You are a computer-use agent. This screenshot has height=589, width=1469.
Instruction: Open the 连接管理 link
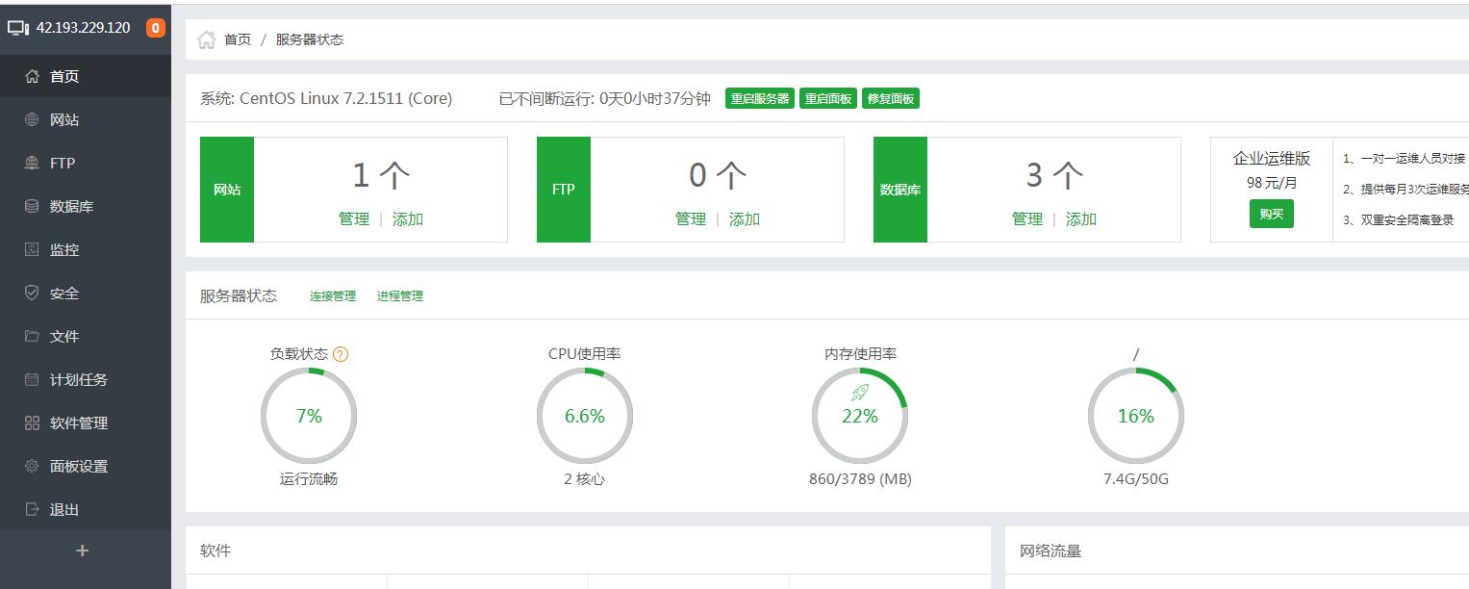pos(332,296)
